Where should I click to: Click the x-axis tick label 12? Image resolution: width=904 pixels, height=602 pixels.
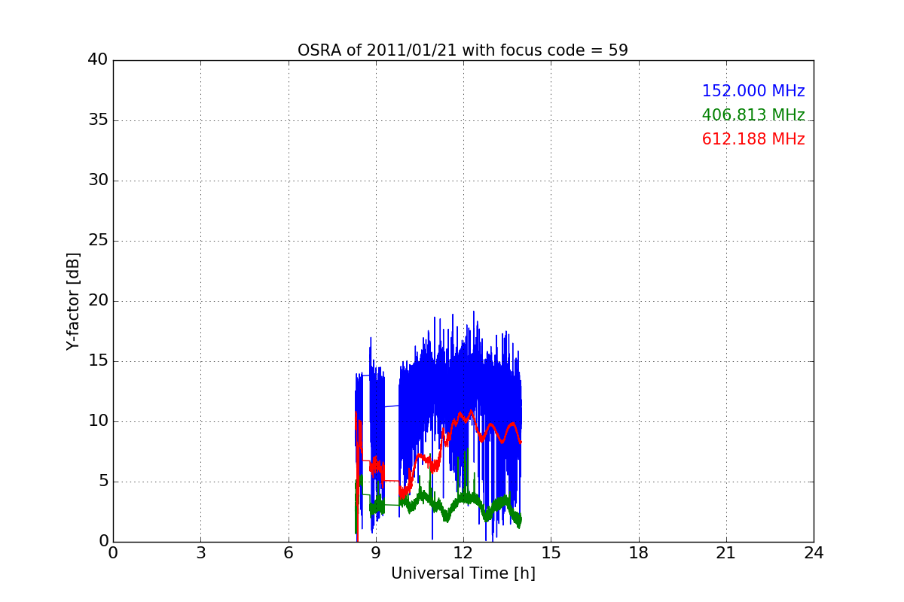point(463,553)
